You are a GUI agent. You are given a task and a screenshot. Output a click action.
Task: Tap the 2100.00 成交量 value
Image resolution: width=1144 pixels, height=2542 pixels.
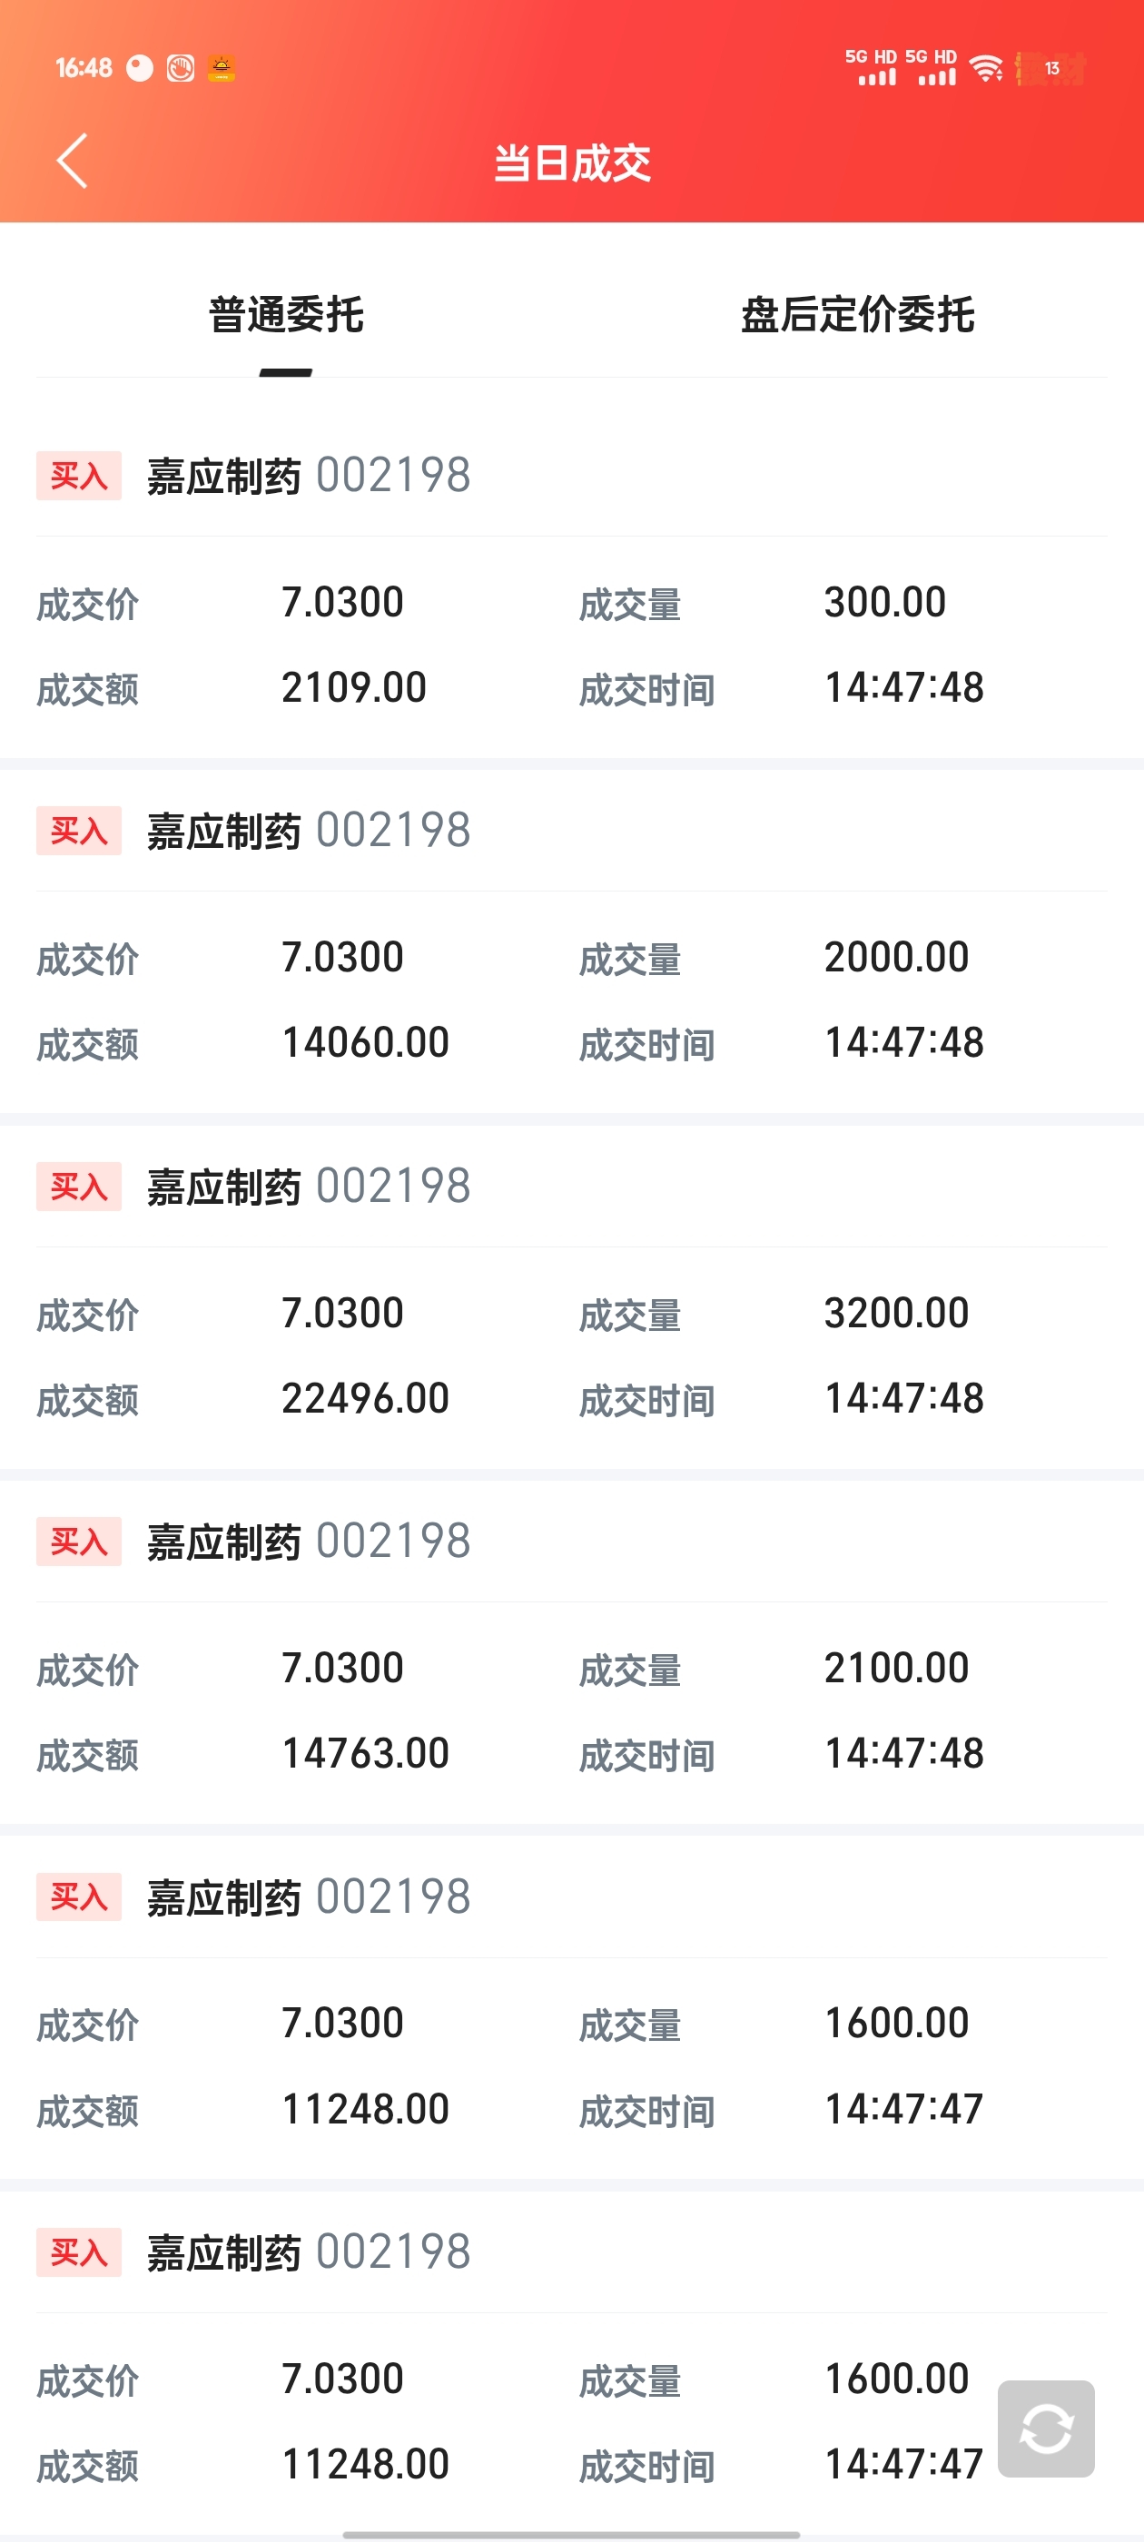pos(896,1668)
